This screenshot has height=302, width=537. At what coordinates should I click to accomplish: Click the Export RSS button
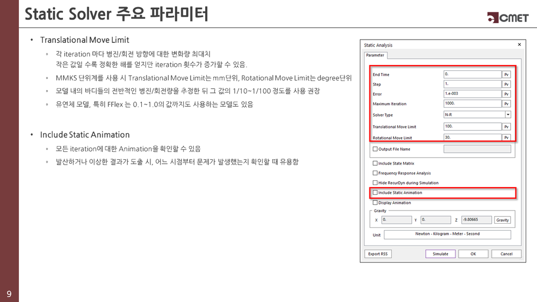click(x=377, y=254)
